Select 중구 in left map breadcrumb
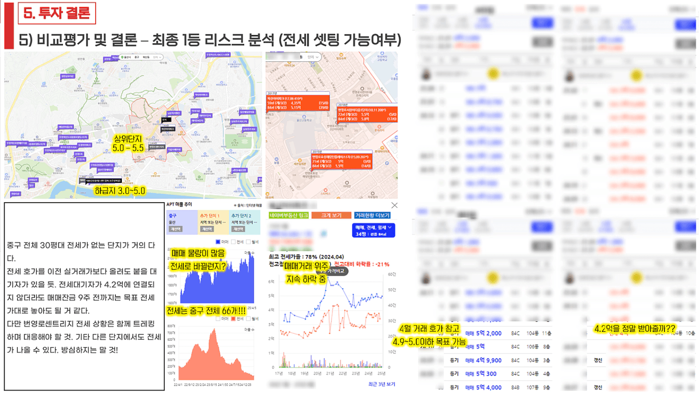Viewport: 699px width, 393px height. (137, 57)
